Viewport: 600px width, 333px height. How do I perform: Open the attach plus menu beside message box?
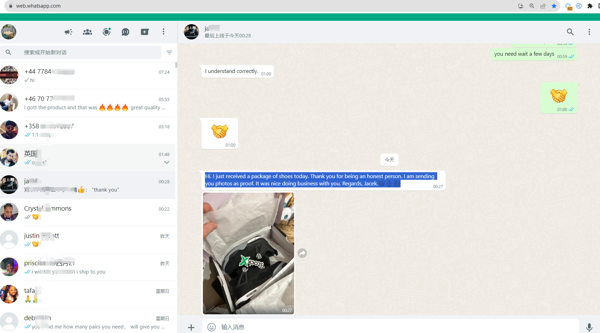[191, 327]
